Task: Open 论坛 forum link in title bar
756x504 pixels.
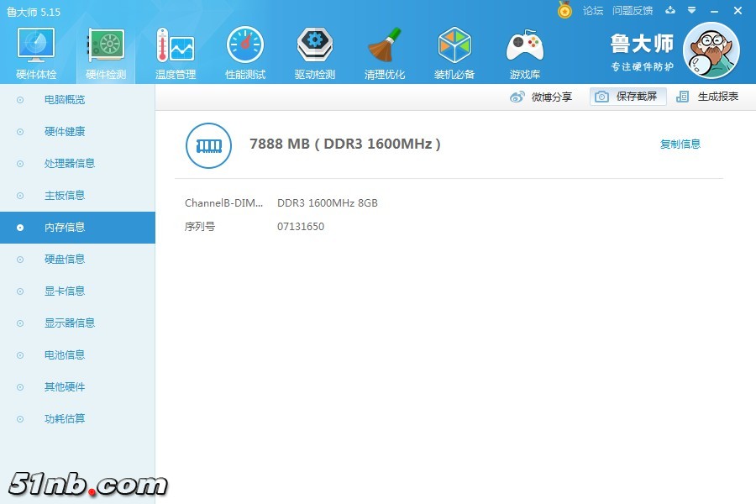Action: (593, 11)
